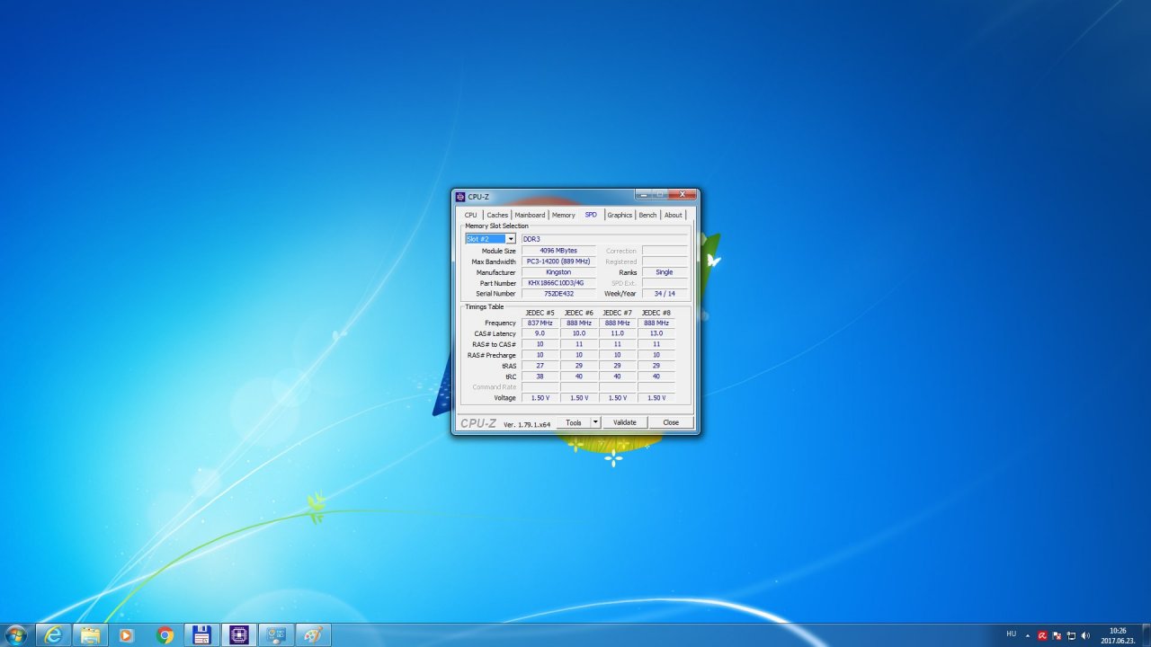This screenshot has width=1151, height=647.
Task: Open Windows Explorer folder icon in taskbar
Action: coord(91,635)
